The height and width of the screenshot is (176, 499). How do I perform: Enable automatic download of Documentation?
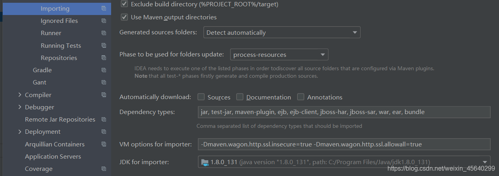[x=240, y=97]
